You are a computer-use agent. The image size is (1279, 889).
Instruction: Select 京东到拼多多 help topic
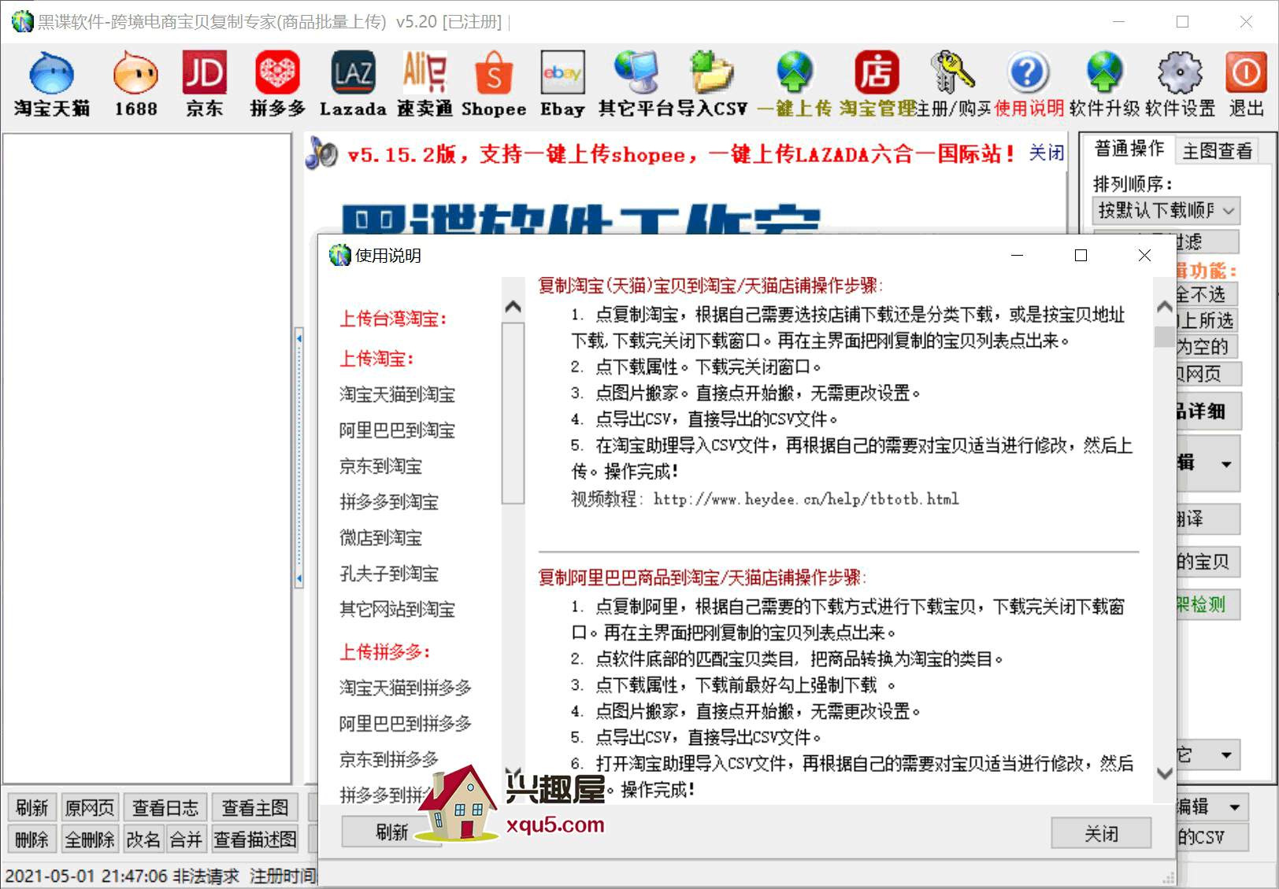point(389,760)
